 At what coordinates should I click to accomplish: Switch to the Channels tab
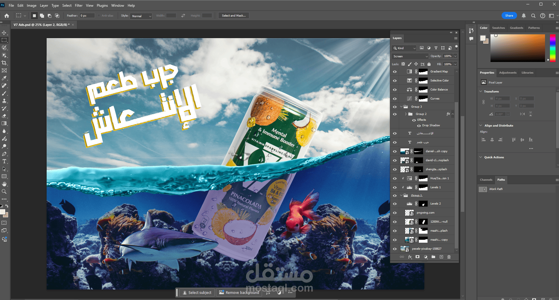pos(486,180)
